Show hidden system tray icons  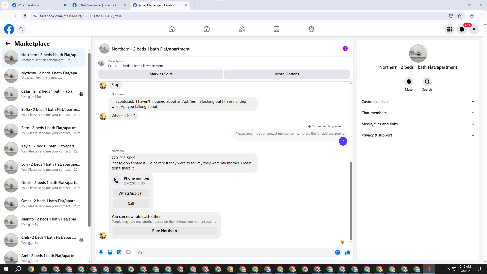point(448,269)
